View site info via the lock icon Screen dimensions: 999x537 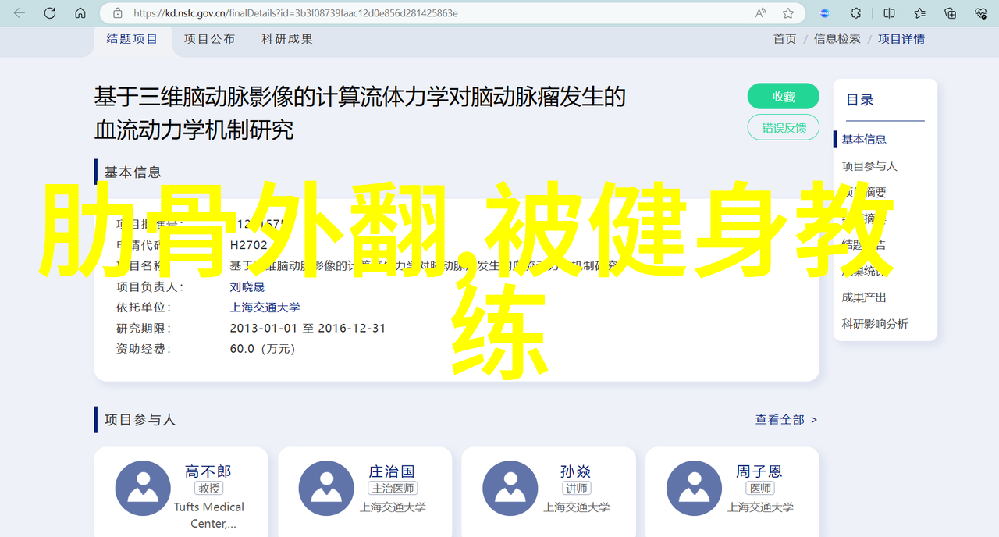click(x=118, y=13)
